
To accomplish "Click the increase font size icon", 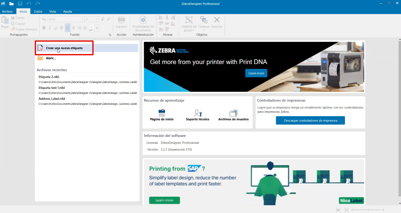I will (103, 19).
